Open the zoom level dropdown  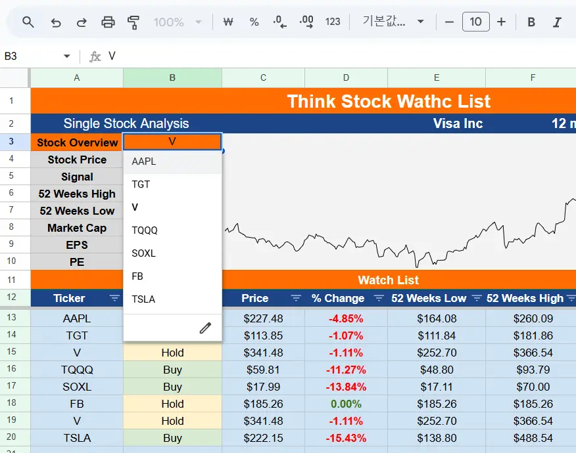pyautogui.click(x=178, y=22)
